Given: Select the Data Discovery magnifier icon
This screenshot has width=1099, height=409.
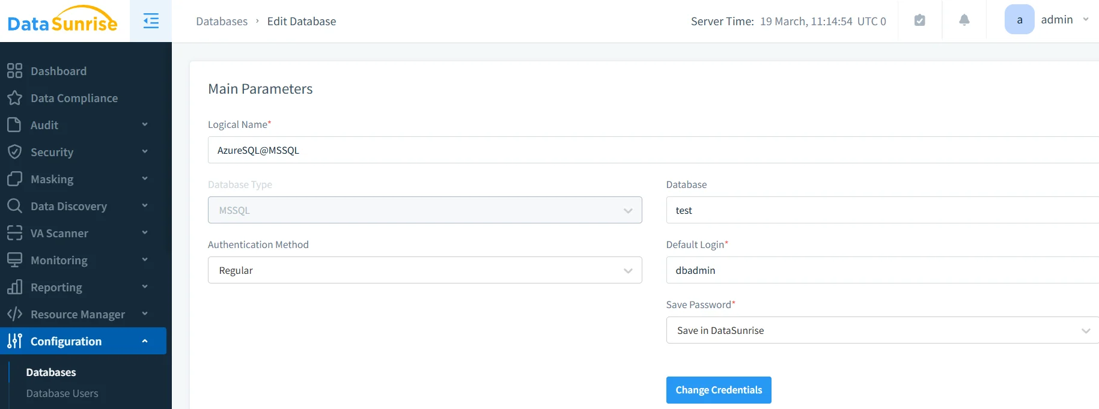Looking at the screenshot, I should pos(15,206).
